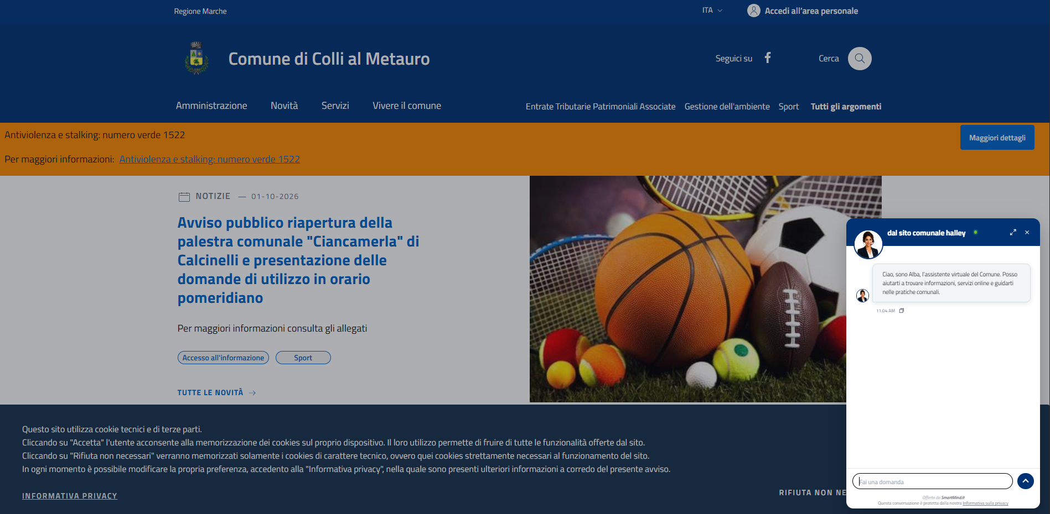
Task: Go to Entrate Tributarie Patrimoniali Associate topic
Action: click(601, 107)
